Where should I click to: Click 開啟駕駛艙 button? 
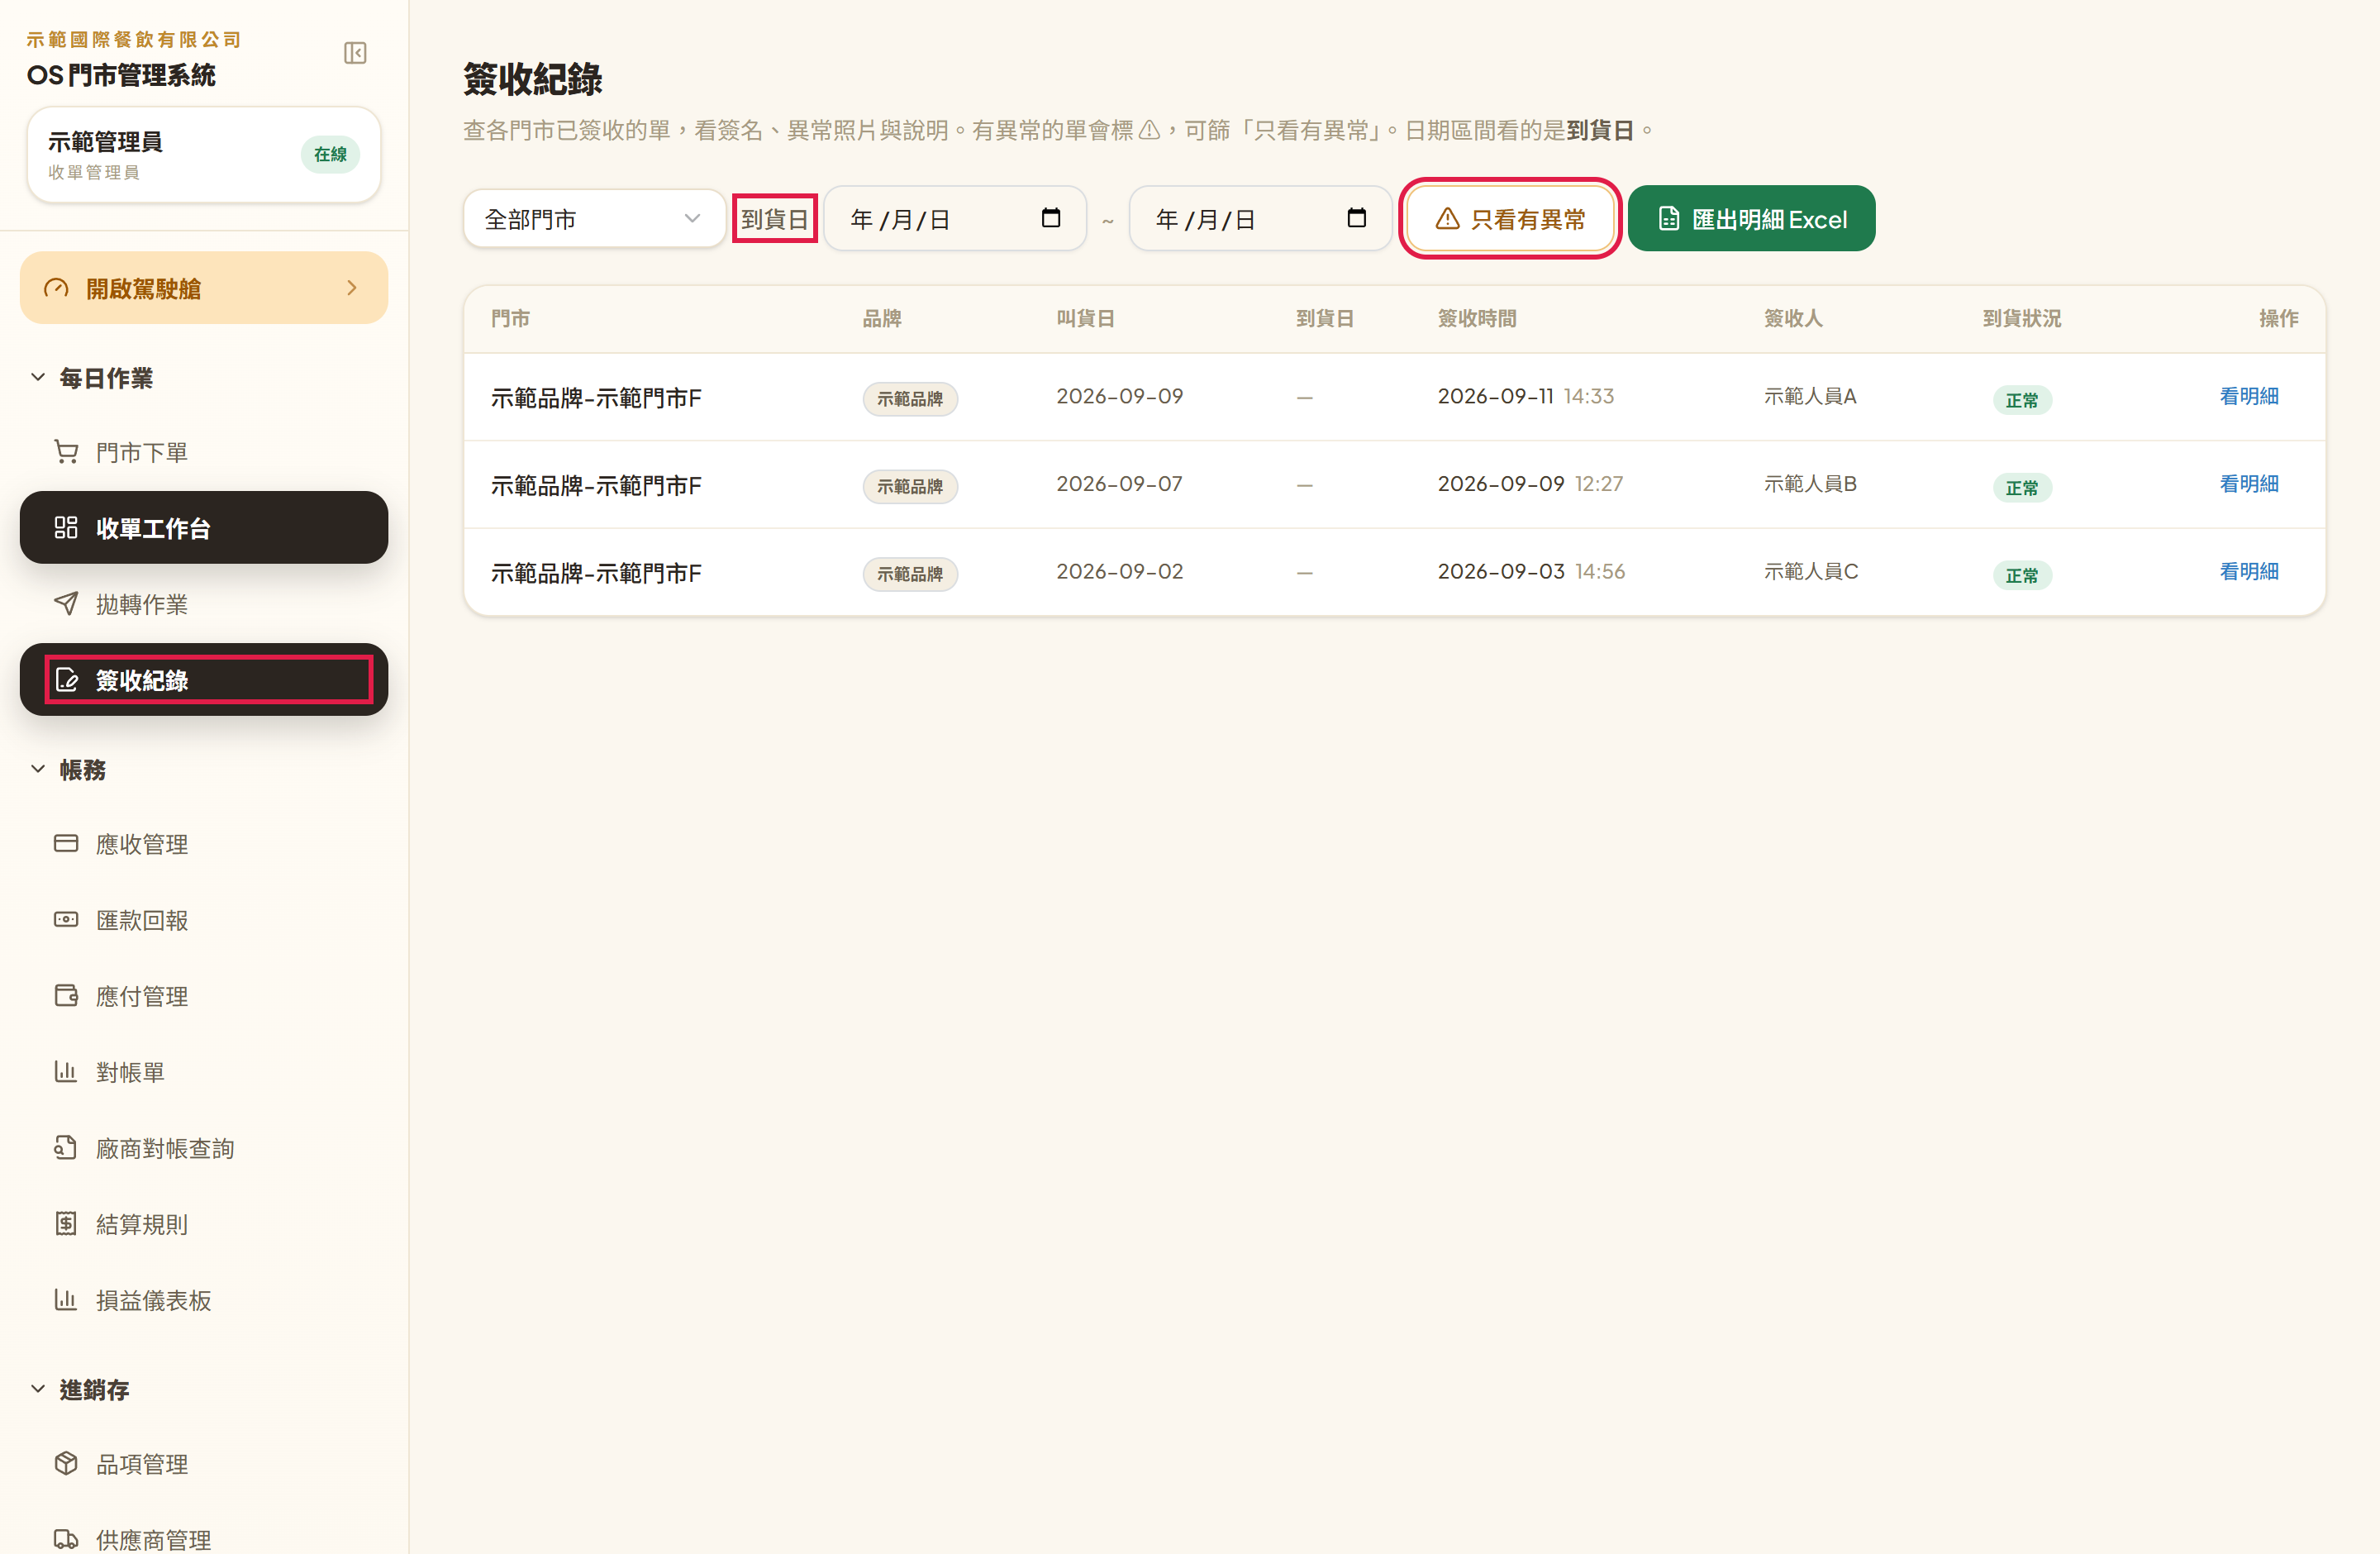[204, 288]
